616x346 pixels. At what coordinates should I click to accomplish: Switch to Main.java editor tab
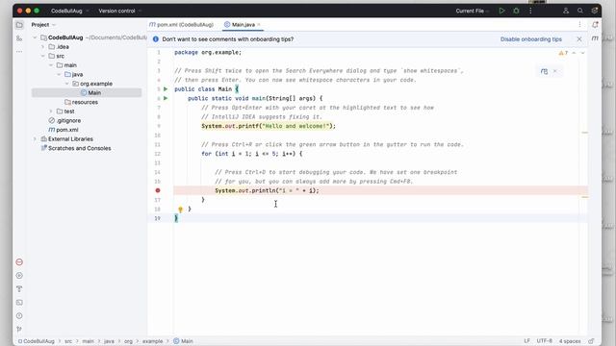click(243, 25)
